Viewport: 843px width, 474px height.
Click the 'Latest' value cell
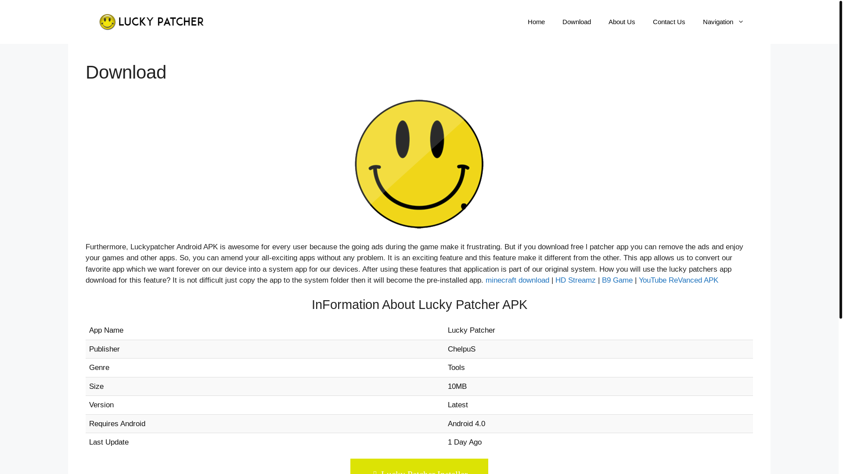tap(598, 405)
